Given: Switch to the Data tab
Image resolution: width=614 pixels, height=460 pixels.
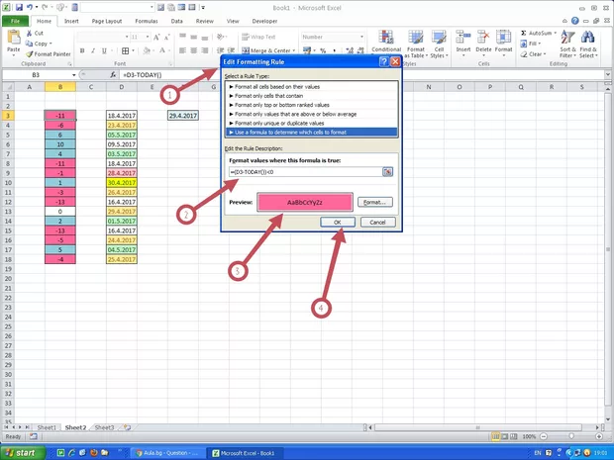Looking at the screenshot, I should click(176, 21).
